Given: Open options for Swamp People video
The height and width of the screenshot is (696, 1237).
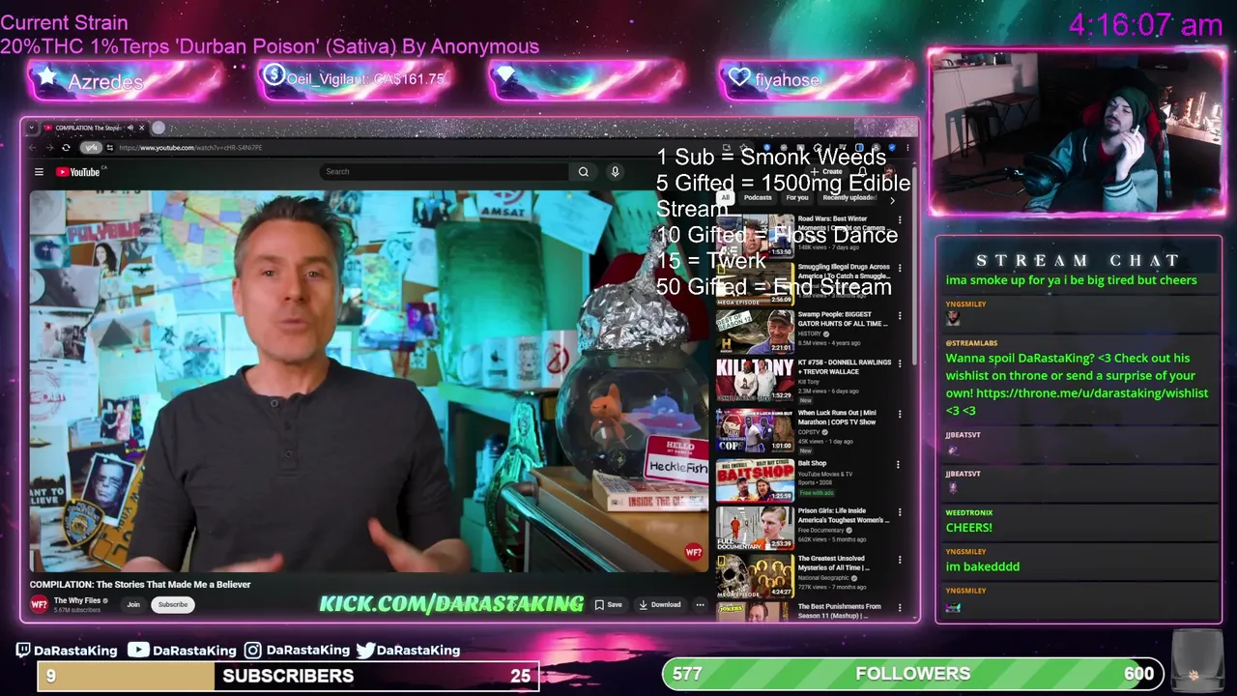Looking at the screenshot, I should [900, 316].
